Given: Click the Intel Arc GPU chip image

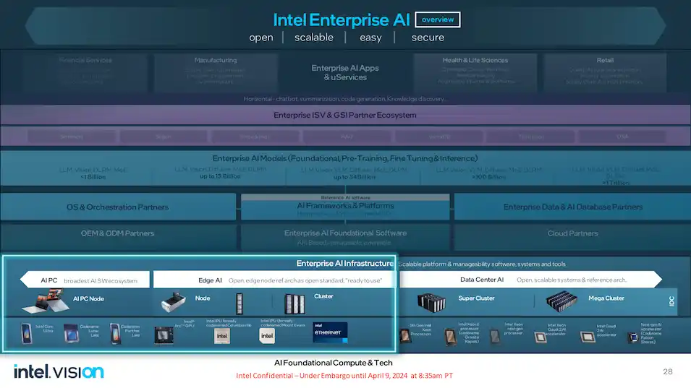Looking at the screenshot, I should click(164, 335).
